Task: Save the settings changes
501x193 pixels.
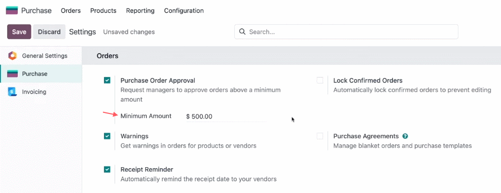Action: tap(19, 32)
